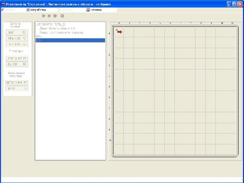This screenshot has height=183, width=244.
Task: Open the Разработка menu
Action: coord(36,10)
